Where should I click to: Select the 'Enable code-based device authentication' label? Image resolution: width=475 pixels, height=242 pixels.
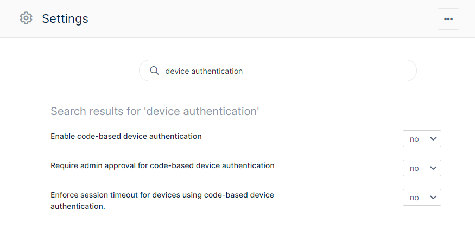tap(126, 136)
